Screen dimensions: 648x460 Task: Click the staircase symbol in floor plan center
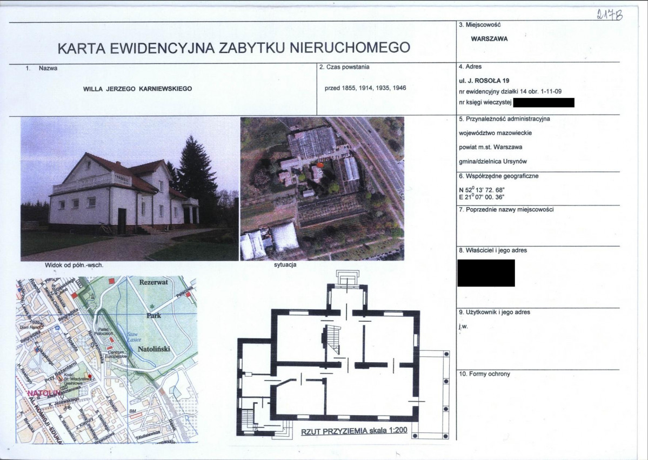pos(333,340)
